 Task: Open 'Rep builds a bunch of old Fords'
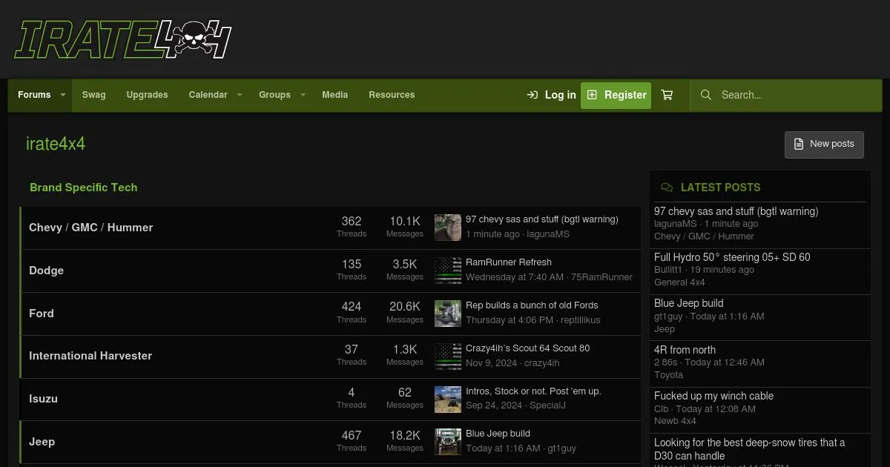point(532,305)
